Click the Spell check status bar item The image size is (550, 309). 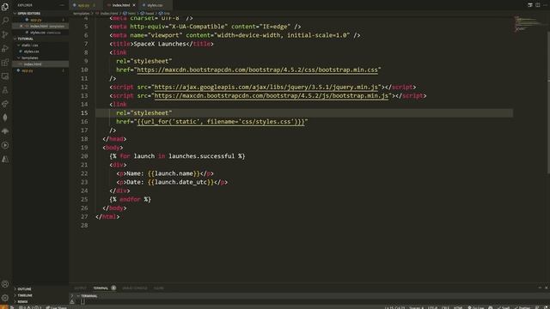504,307
